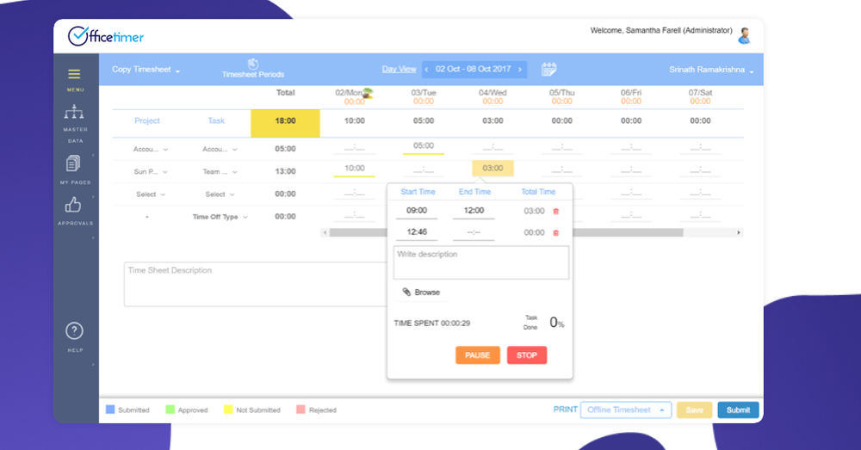Expand the Copy Timesheet dropdown

click(x=146, y=70)
